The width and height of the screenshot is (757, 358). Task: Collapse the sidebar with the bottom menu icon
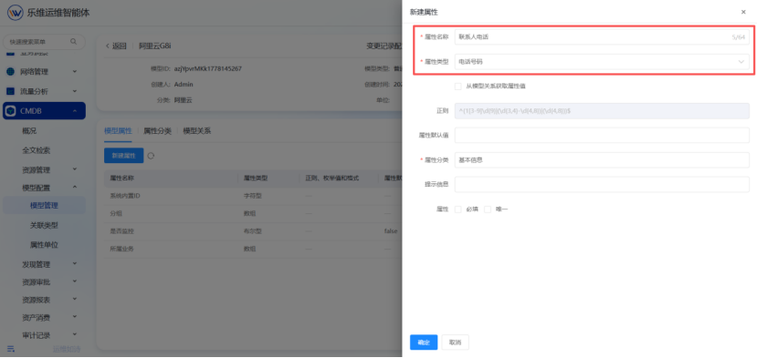click(x=11, y=349)
